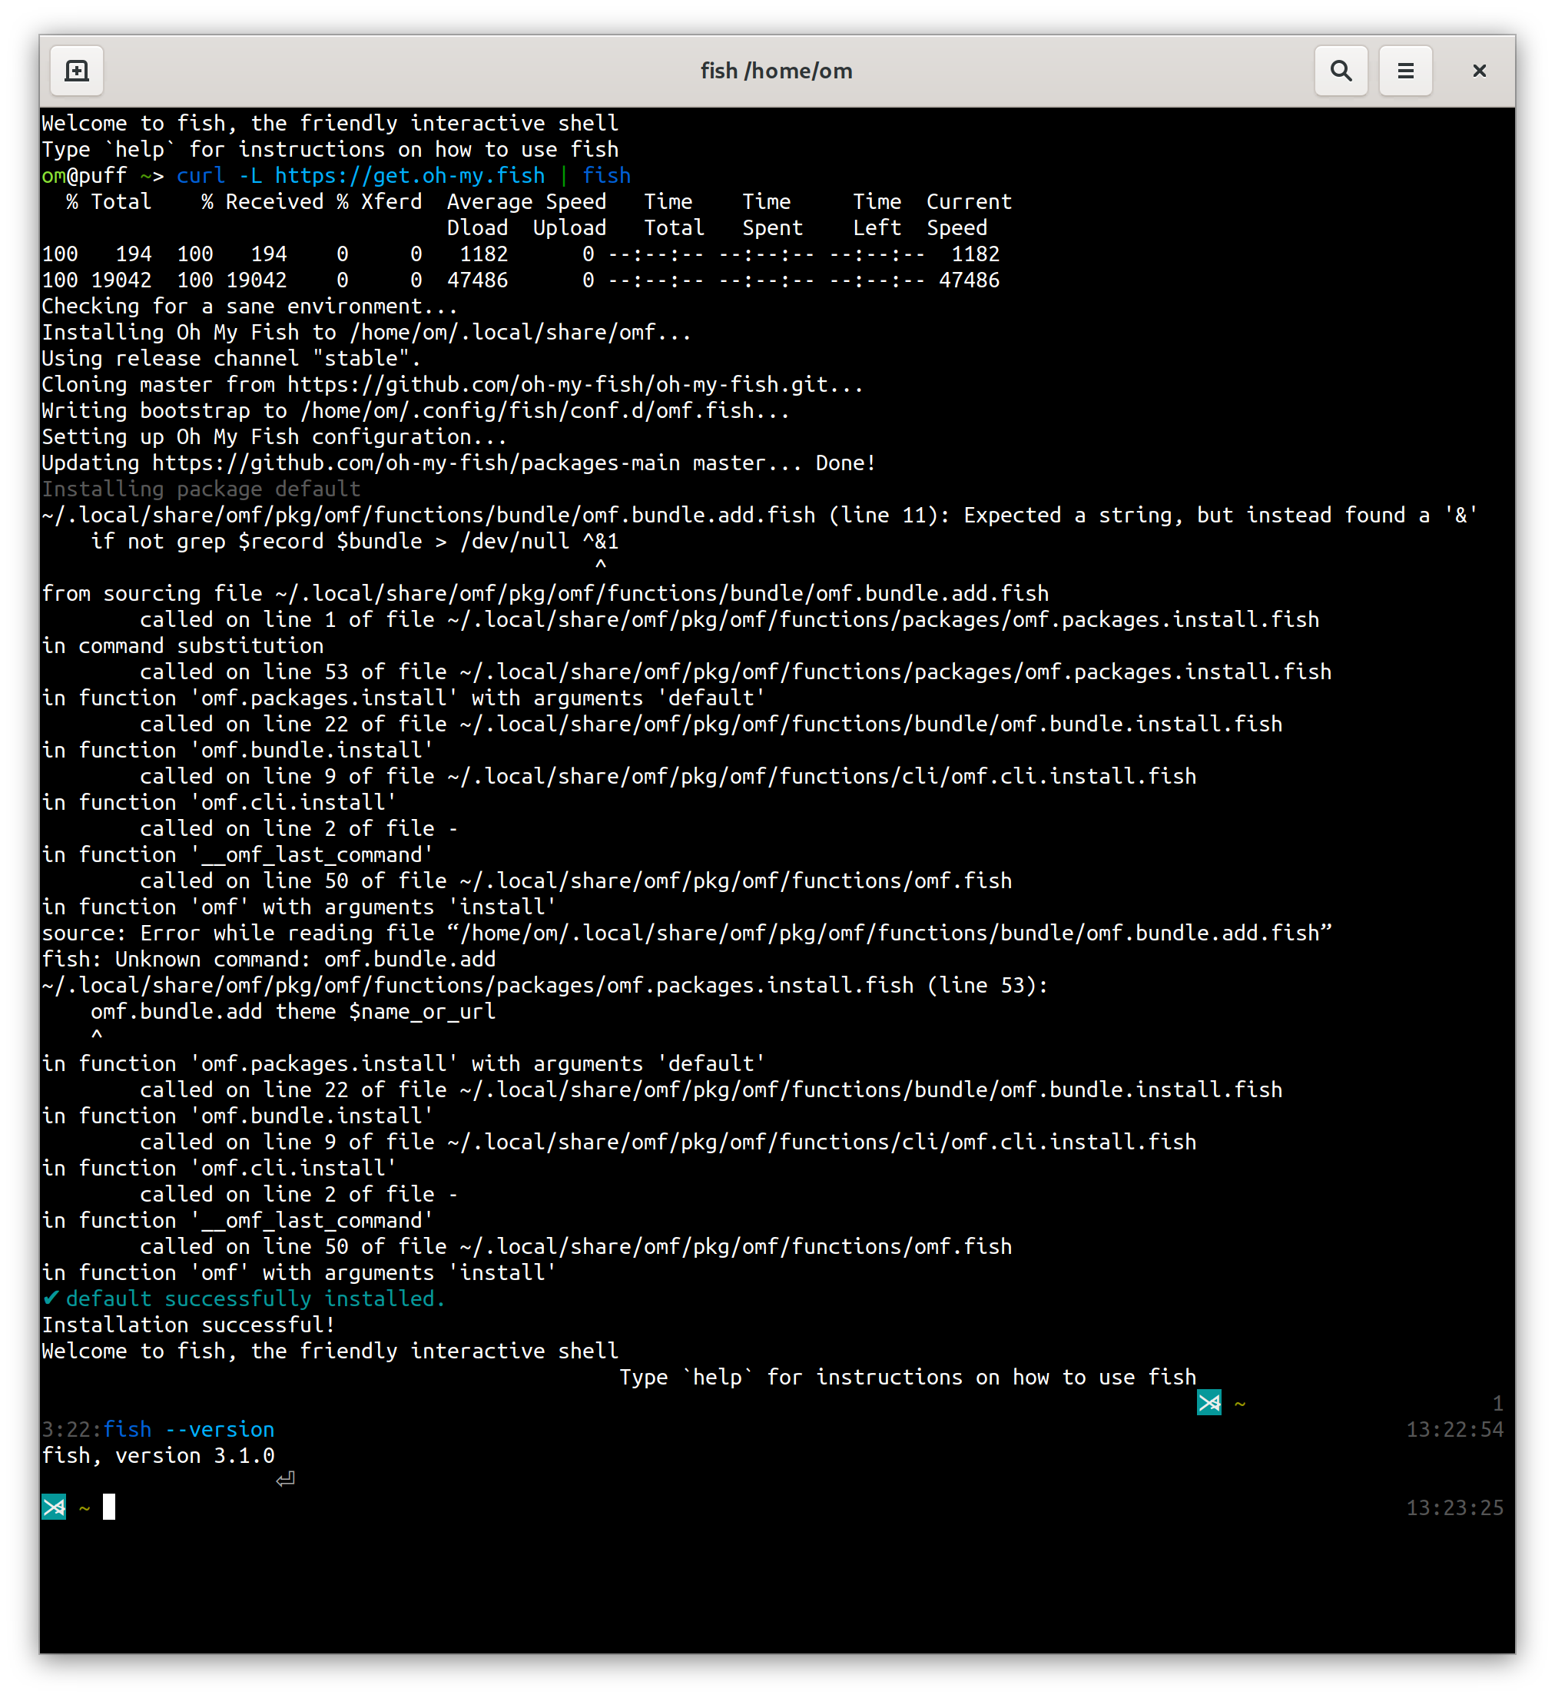
Task: Click the green checkmark before default installed
Action: 51,1297
